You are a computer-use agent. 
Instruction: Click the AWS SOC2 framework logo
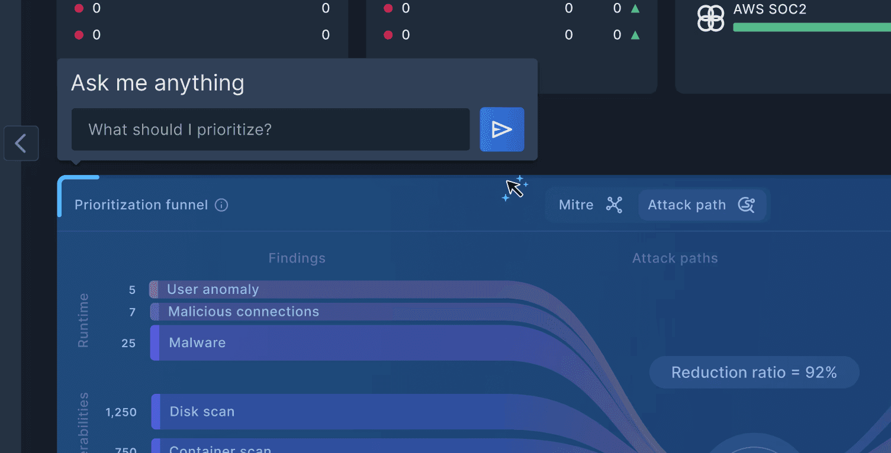tap(710, 18)
